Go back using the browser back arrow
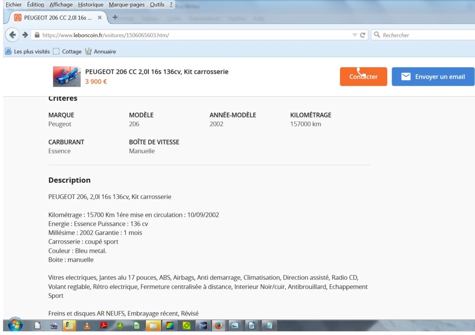Image resolution: width=475 pixels, height=335 pixels. tap(13, 35)
